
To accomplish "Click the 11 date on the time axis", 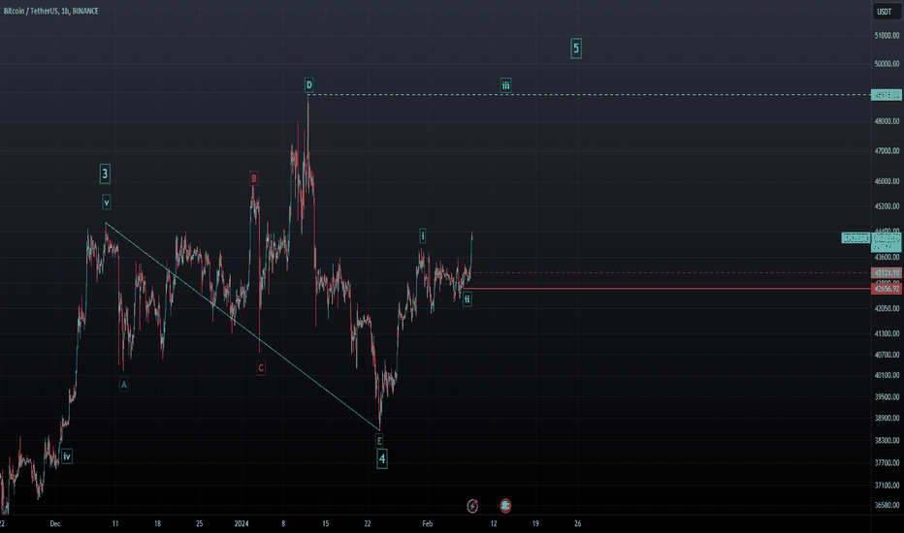I will (115, 523).
